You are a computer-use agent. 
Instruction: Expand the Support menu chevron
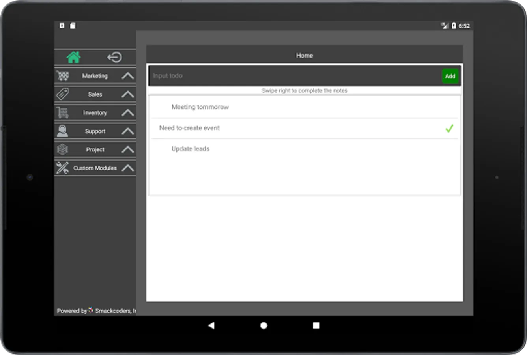(128, 131)
